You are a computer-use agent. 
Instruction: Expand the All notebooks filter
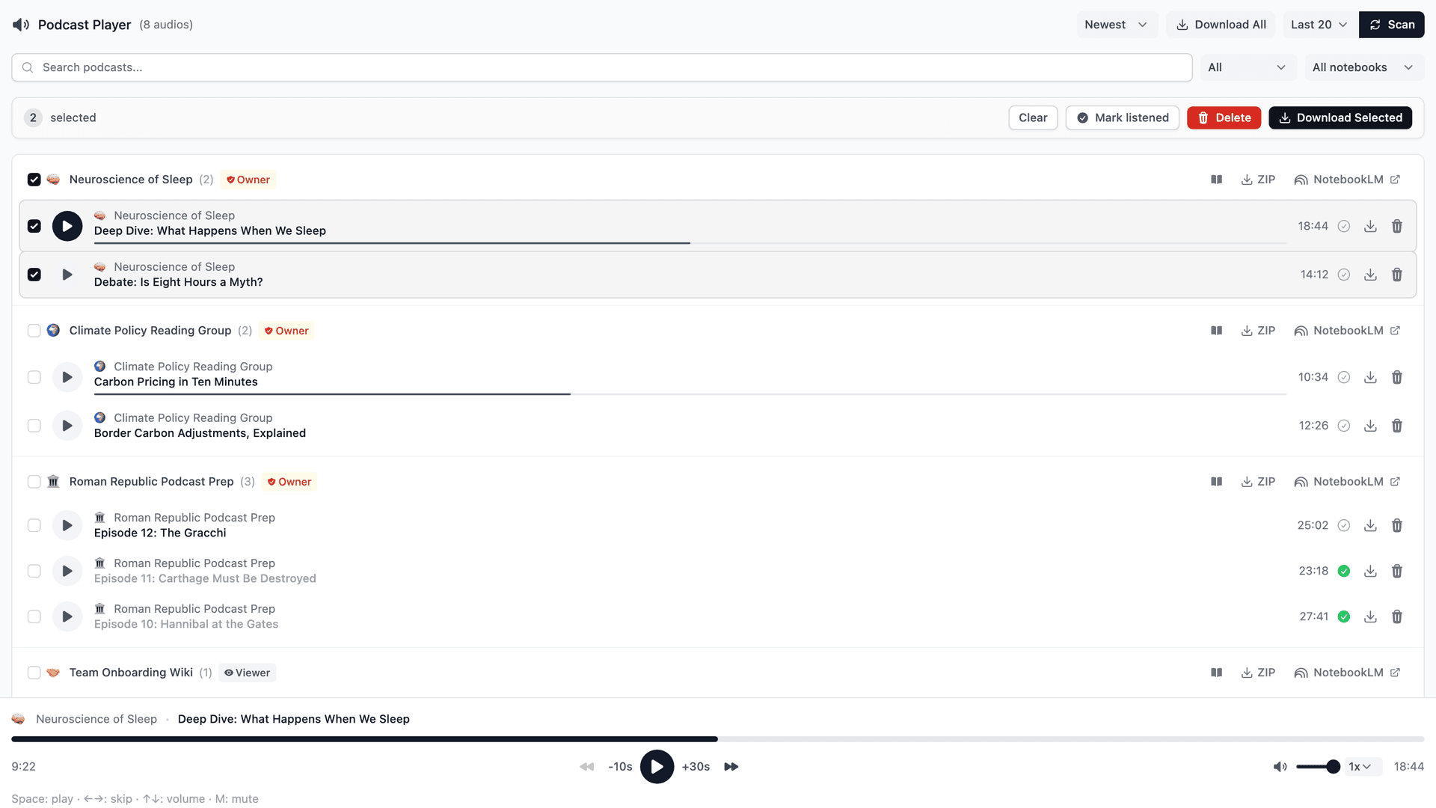[x=1363, y=67]
